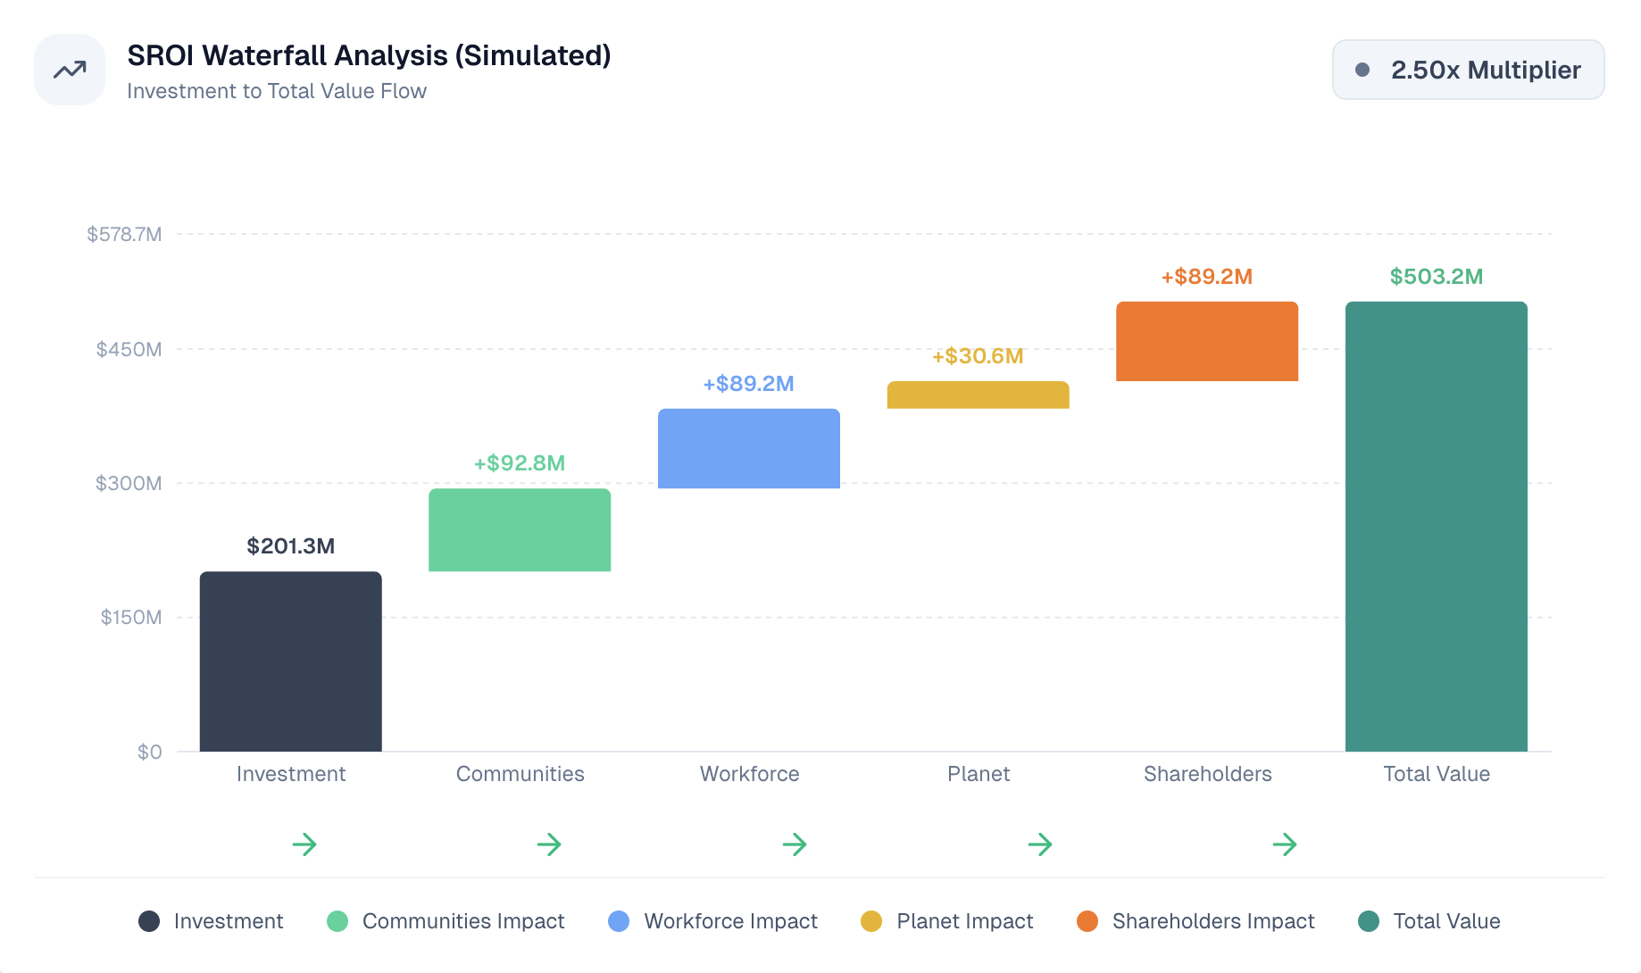The image size is (1641, 973).
Task: Click the arrow after Communities label
Action: [x=549, y=844]
